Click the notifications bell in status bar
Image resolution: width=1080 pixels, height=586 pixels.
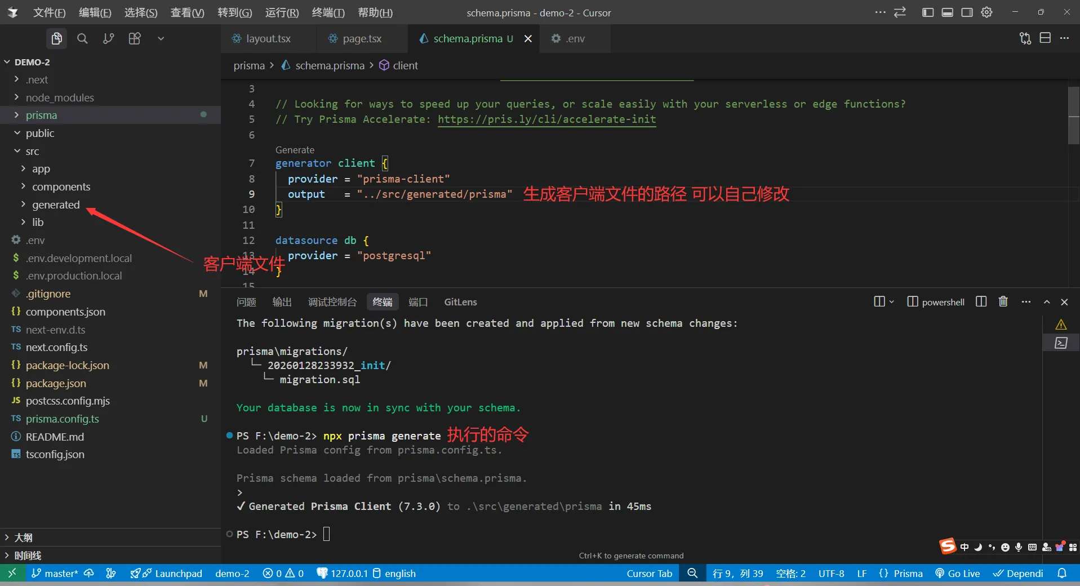click(x=1062, y=573)
